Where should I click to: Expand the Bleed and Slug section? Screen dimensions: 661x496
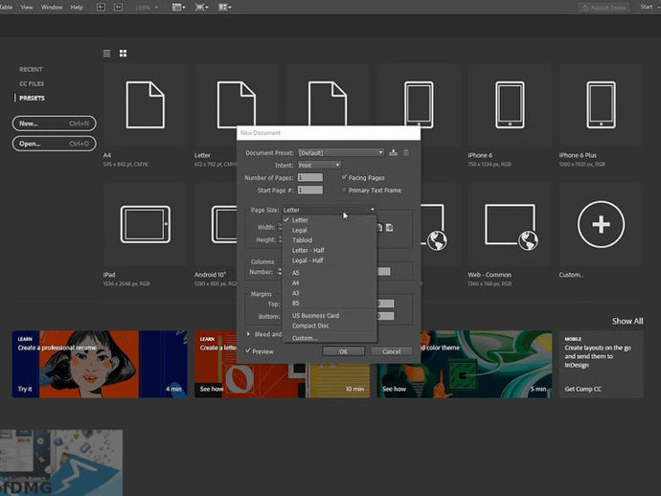click(248, 334)
